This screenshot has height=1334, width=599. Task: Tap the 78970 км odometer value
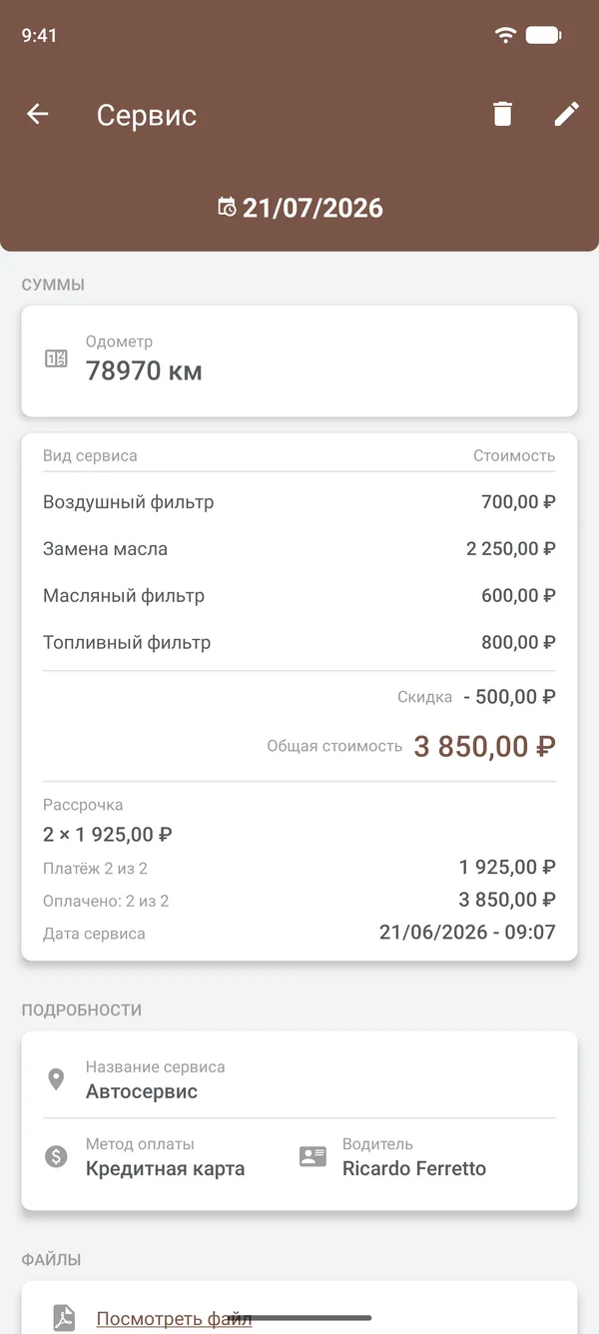click(x=144, y=370)
